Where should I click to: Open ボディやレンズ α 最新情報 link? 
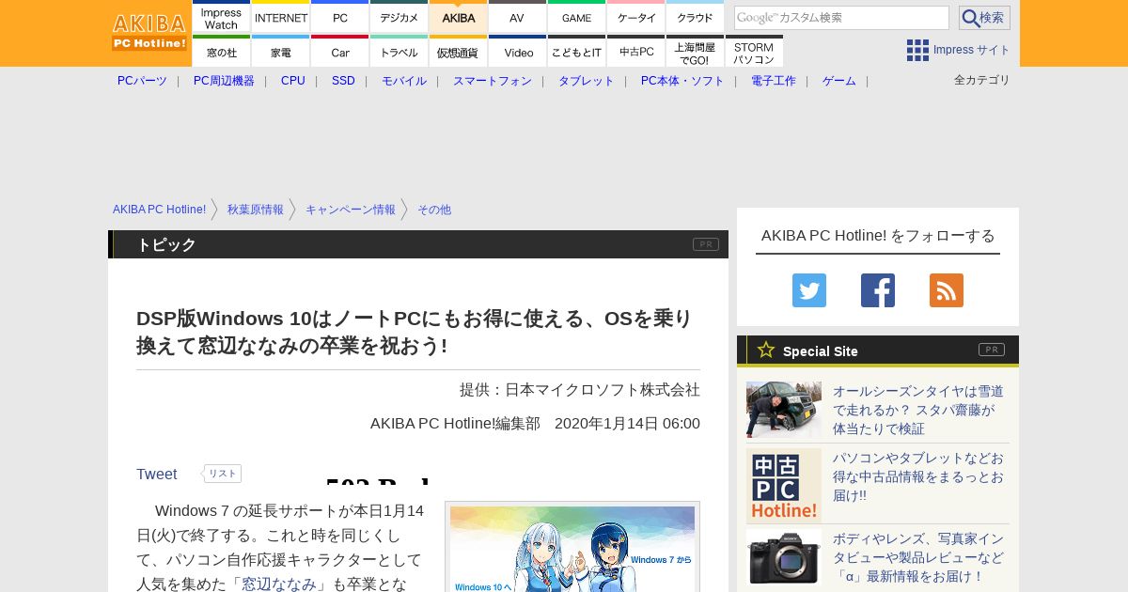(x=918, y=557)
